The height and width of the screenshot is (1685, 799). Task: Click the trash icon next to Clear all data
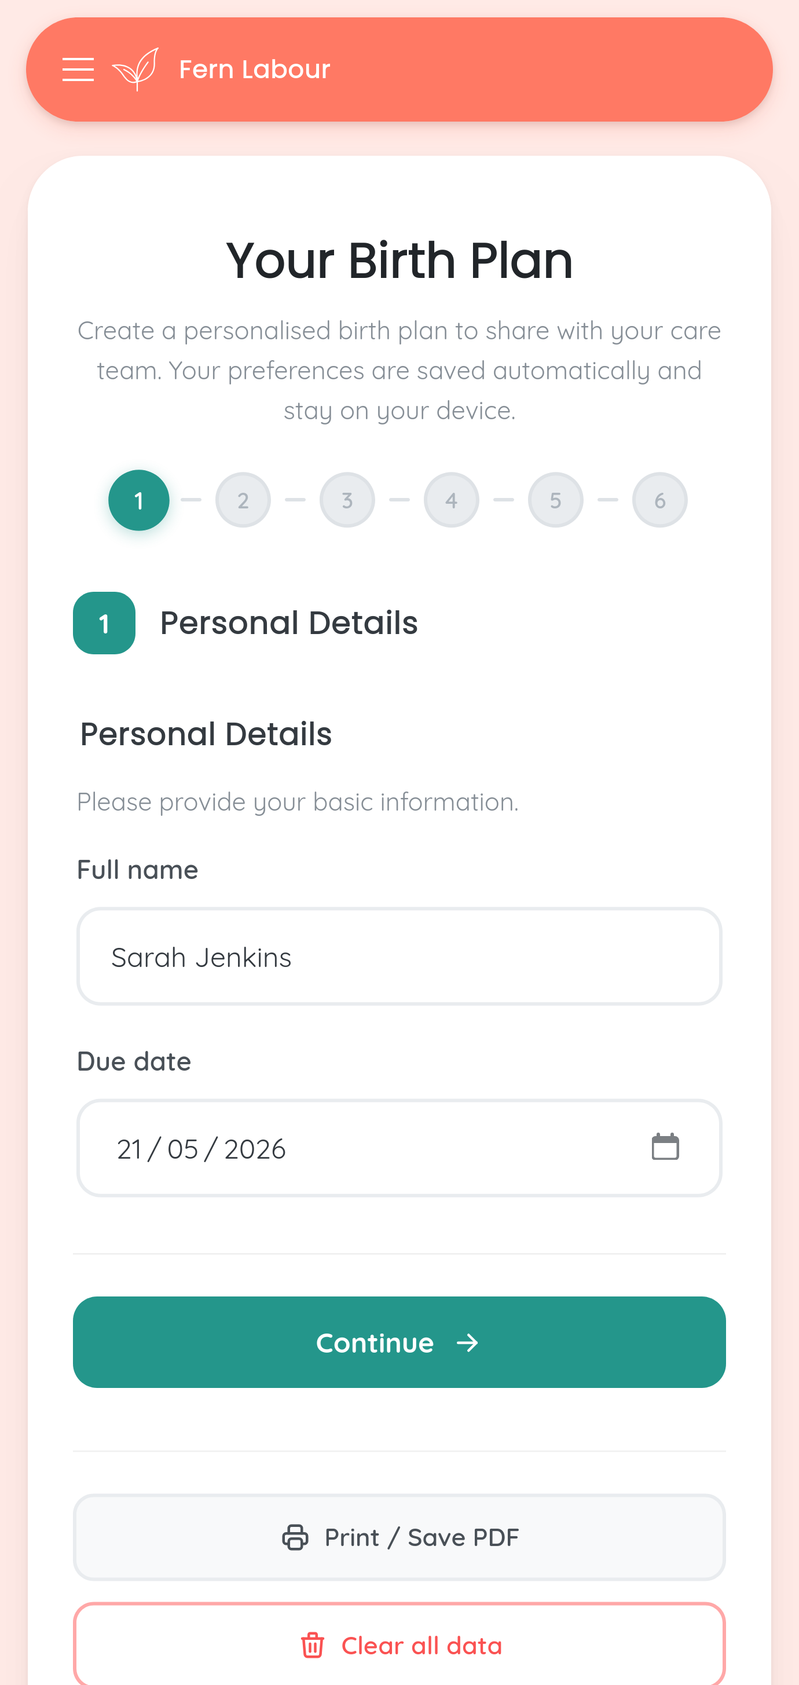click(x=313, y=1645)
